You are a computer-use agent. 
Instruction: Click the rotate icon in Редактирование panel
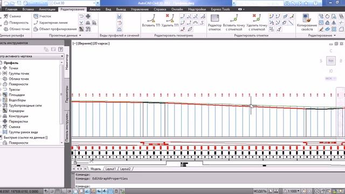pyautogui.click(x=327, y=16)
